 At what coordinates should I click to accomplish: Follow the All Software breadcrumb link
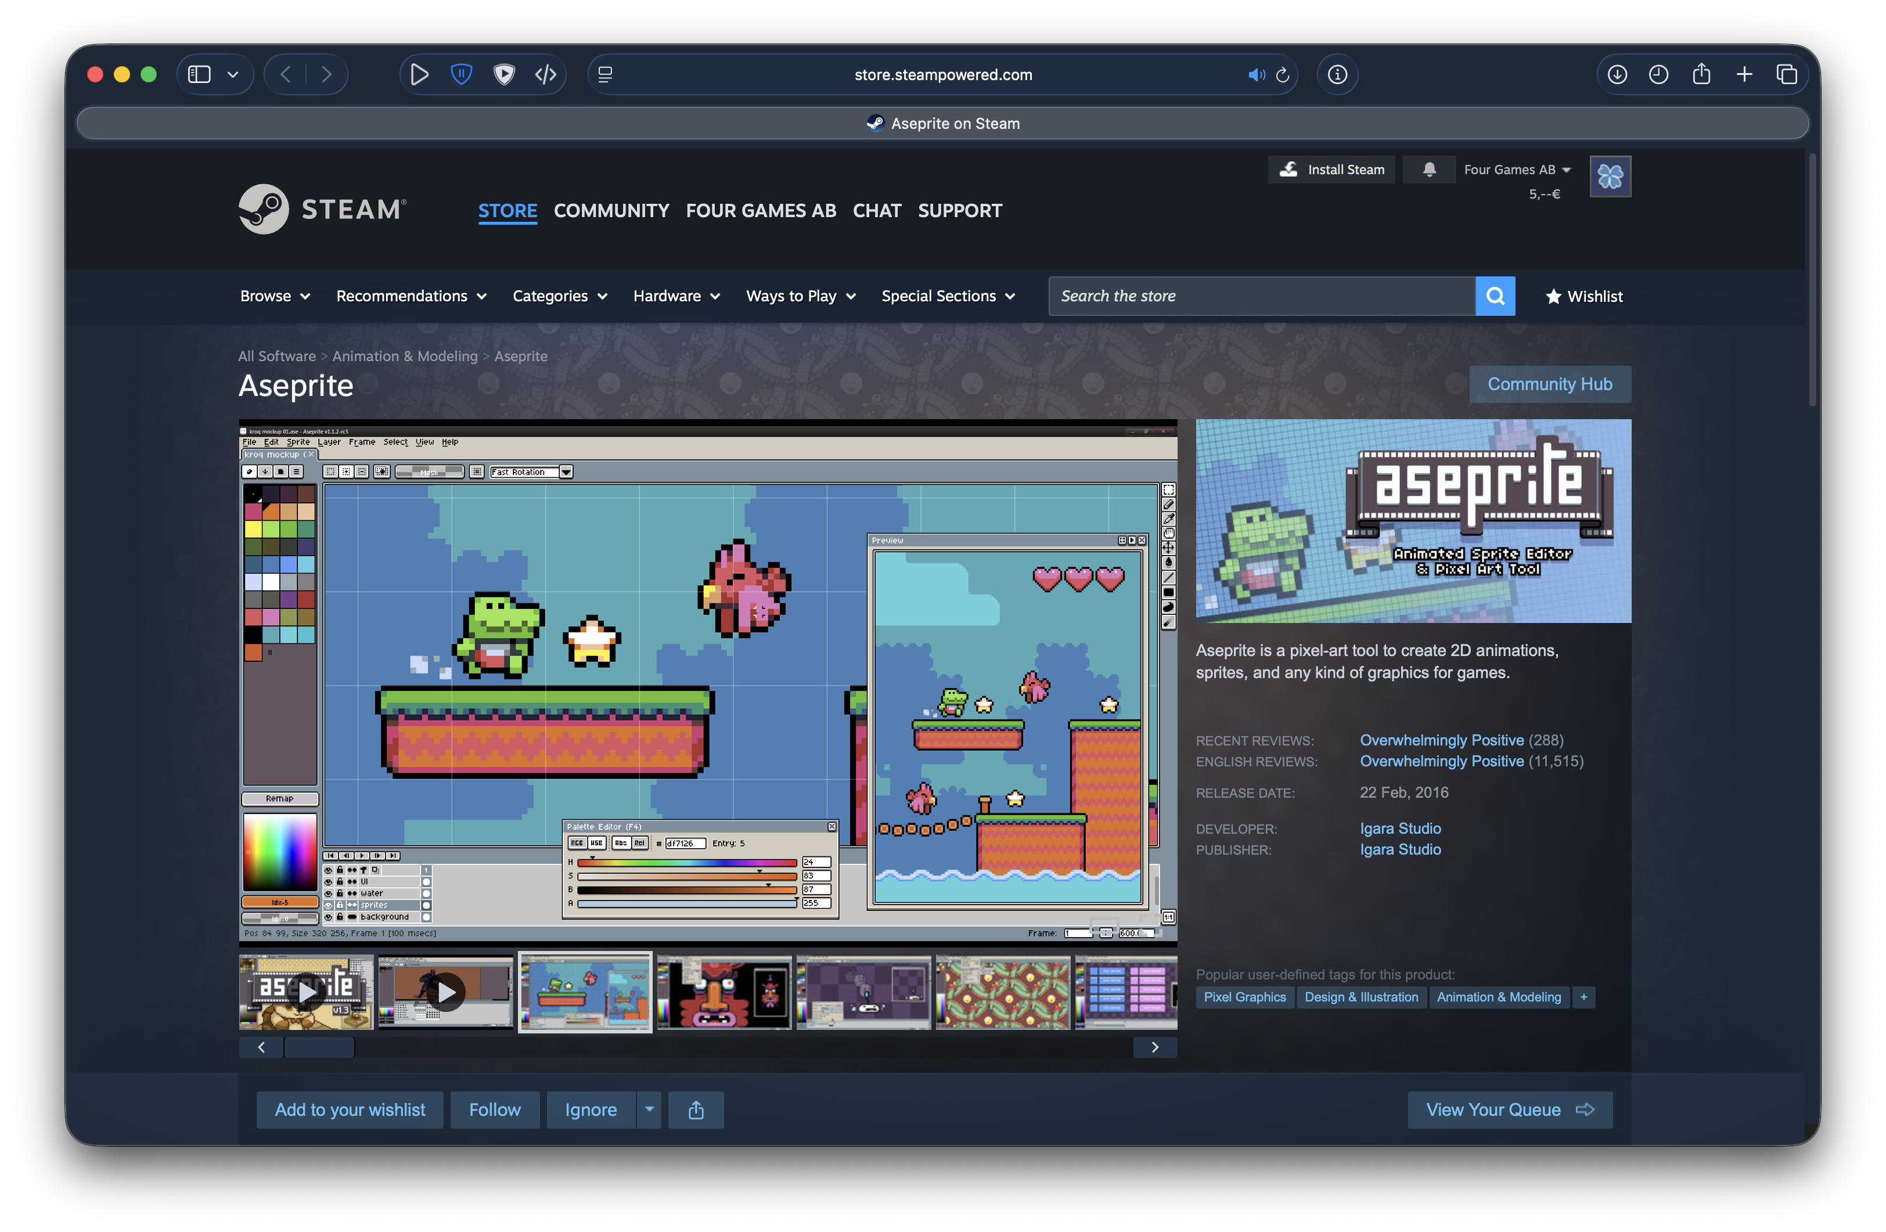click(x=276, y=356)
